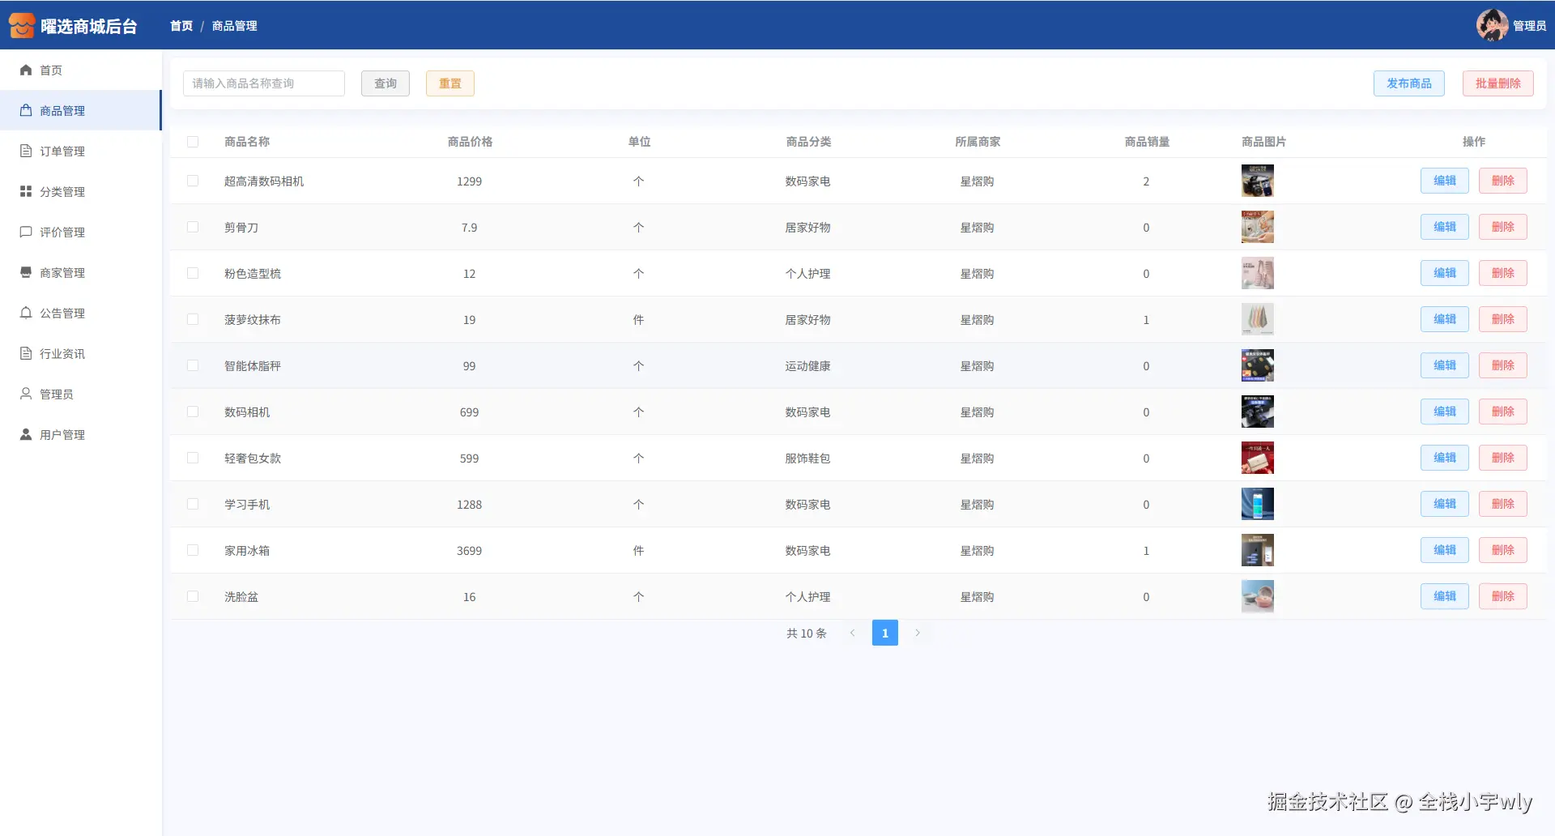This screenshot has height=836, width=1555.
Task: Tick the 洗脸盆 row checkbox
Action: (193, 596)
